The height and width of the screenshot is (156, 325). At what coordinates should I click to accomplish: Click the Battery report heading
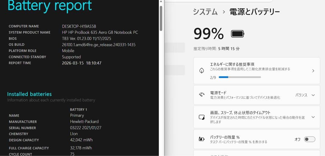pyautogui.click(x=50, y=6)
